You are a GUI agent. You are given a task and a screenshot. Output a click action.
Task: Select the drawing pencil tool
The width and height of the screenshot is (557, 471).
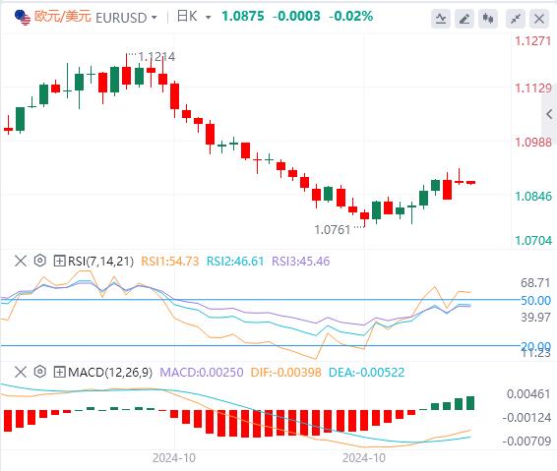464,18
